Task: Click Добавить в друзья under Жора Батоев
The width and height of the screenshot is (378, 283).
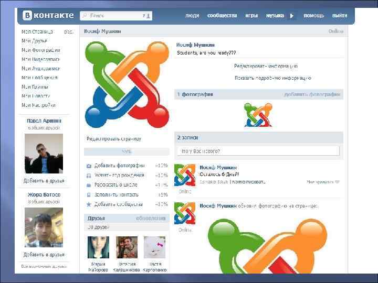Action: point(44,255)
